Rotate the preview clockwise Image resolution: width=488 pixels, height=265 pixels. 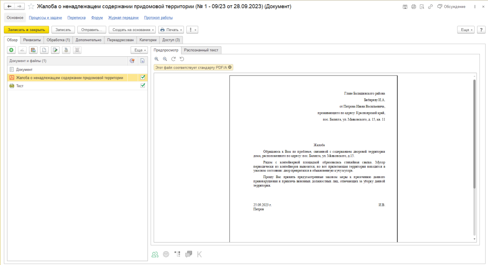pos(173,59)
